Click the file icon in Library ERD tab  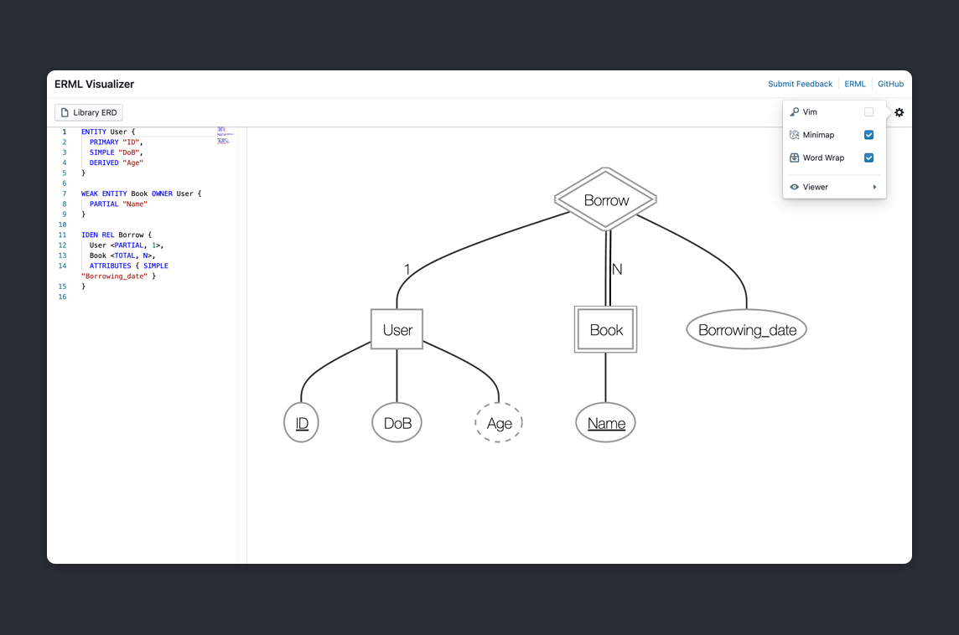(x=65, y=112)
